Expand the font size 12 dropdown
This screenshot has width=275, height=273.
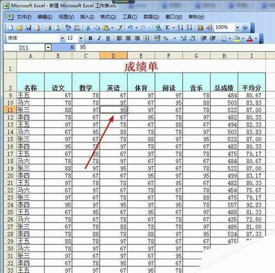click(x=80, y=38)
